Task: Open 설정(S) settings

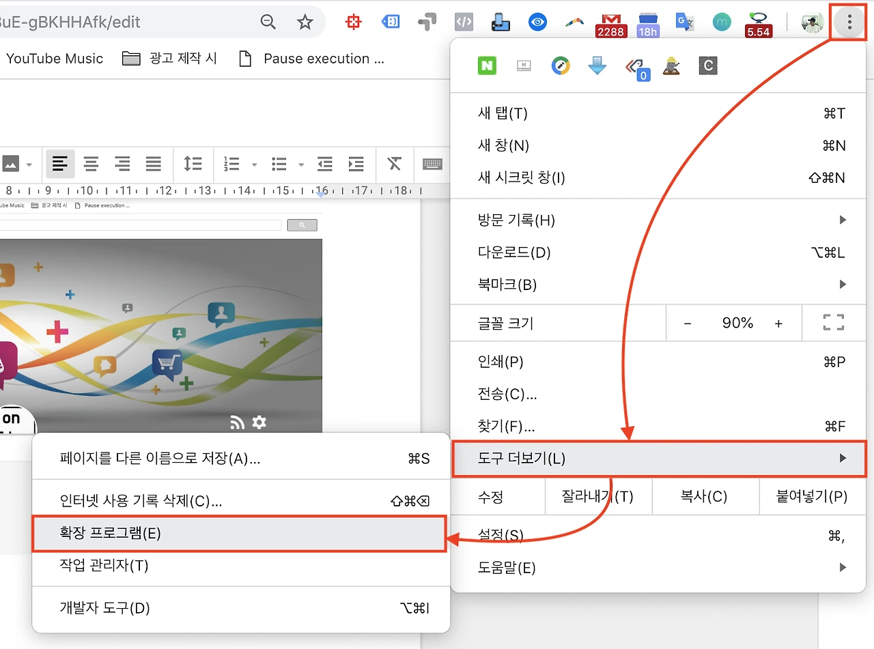Action: click(x=658, y=535)
